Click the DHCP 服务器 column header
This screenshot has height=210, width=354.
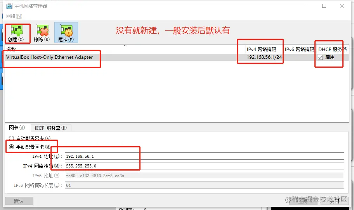coord(332,49)
